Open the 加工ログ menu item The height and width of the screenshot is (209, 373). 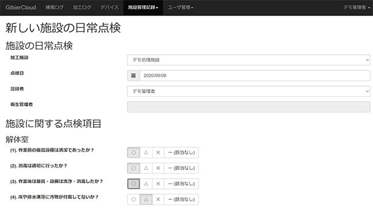point(82,7)
